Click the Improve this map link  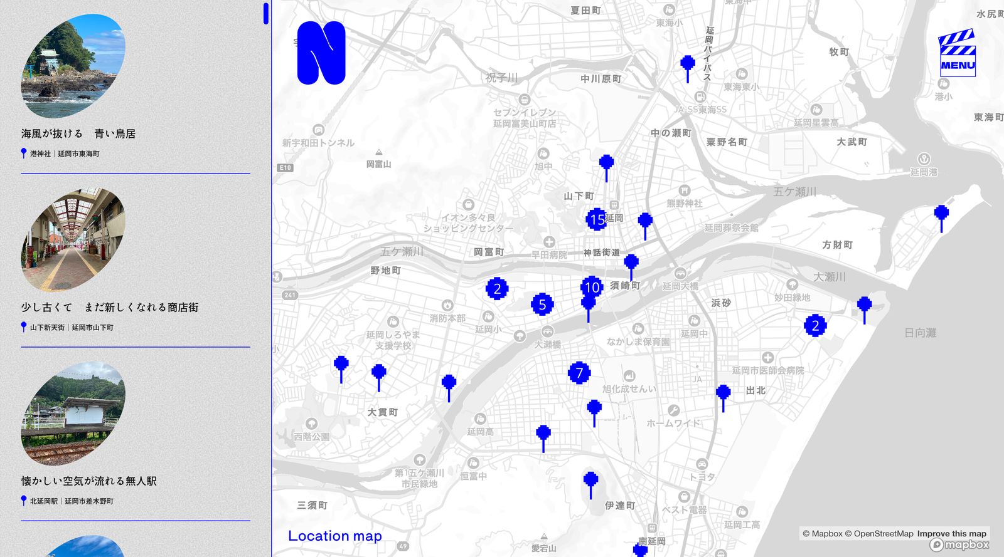click(x=952, y=534)
